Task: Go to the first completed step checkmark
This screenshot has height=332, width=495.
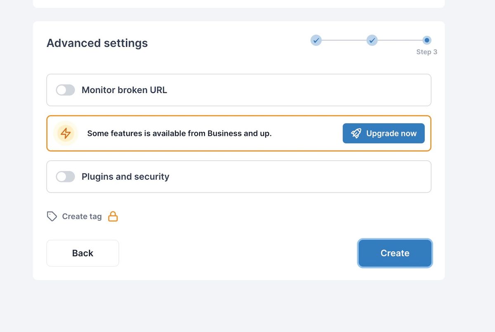Action: coord(316,40)
